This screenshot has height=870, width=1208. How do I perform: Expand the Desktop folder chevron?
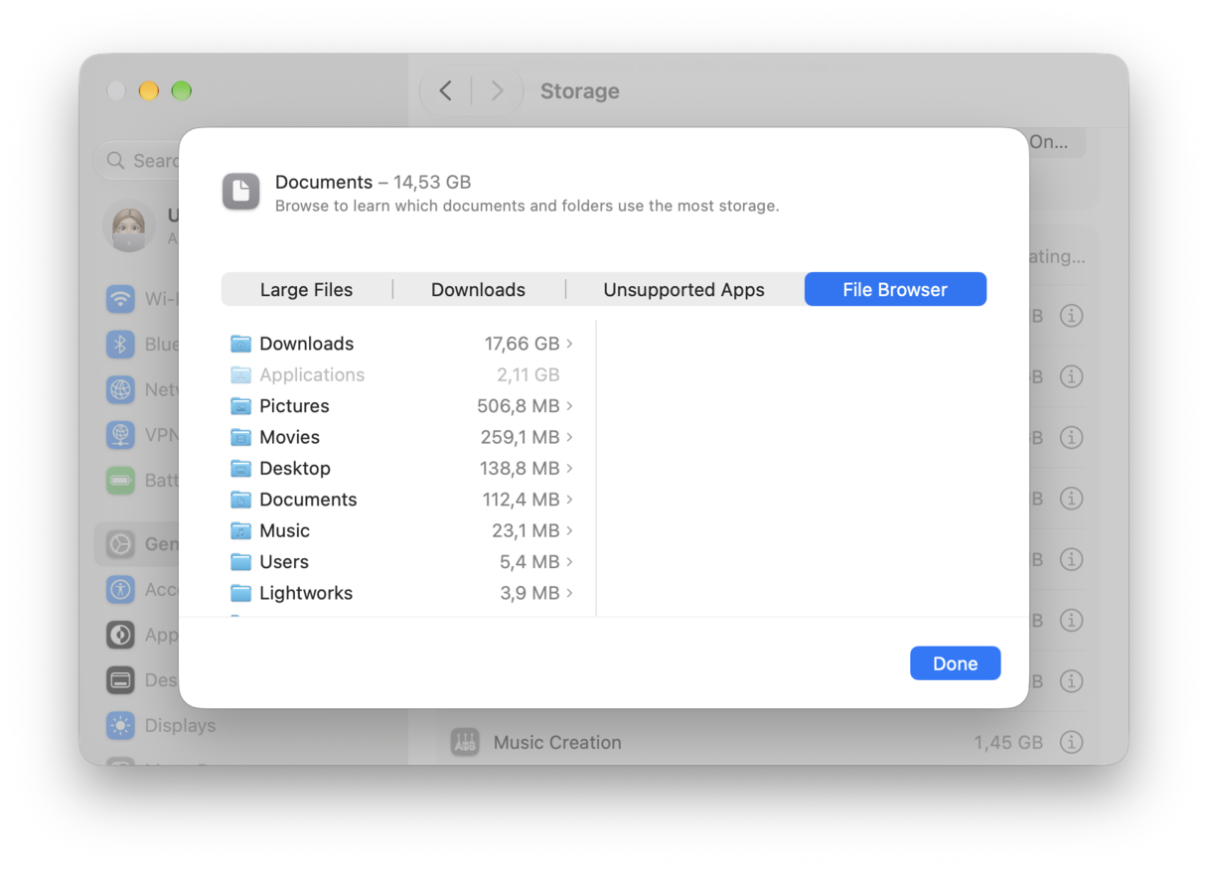569,468
